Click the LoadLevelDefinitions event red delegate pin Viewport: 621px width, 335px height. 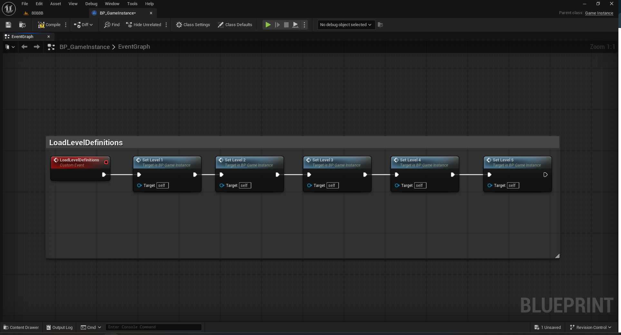[106, 162]
